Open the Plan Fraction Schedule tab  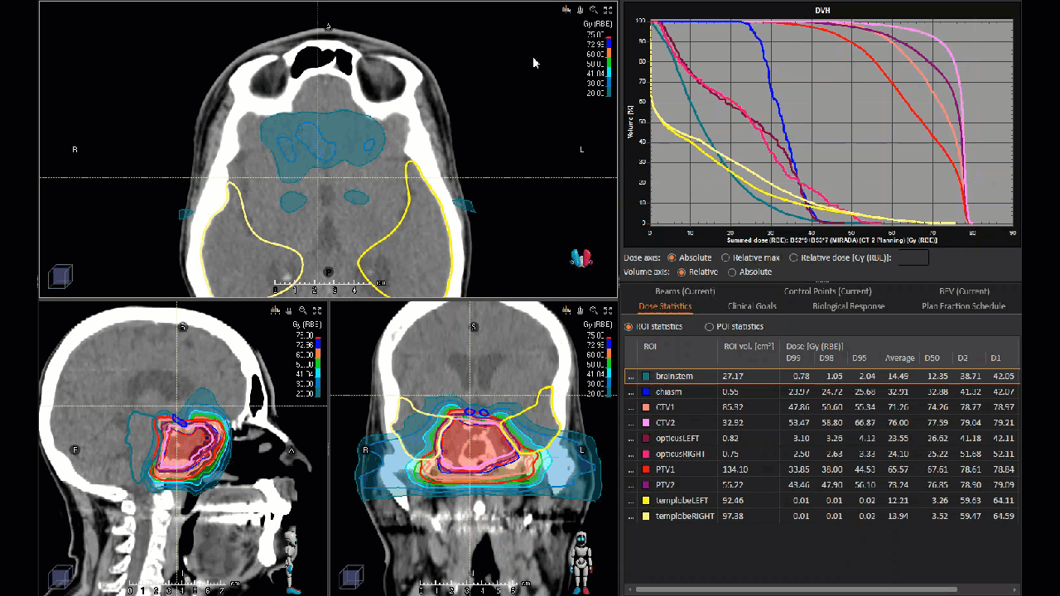click(x=963, y=306)
